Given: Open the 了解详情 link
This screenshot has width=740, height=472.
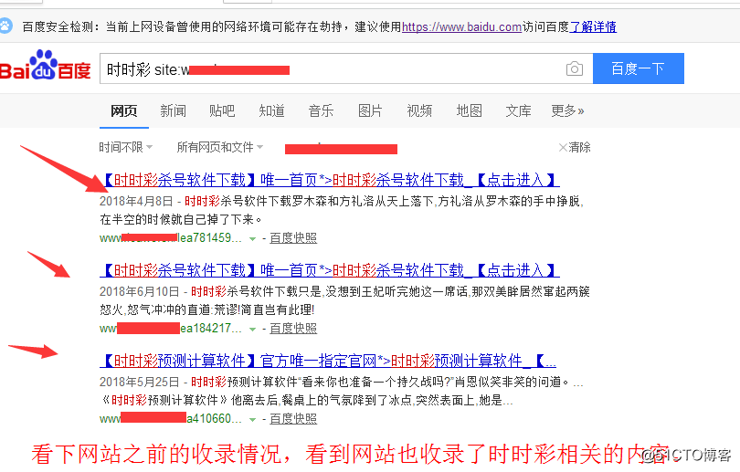Looking at the screenshot, I should coord(593,26).
